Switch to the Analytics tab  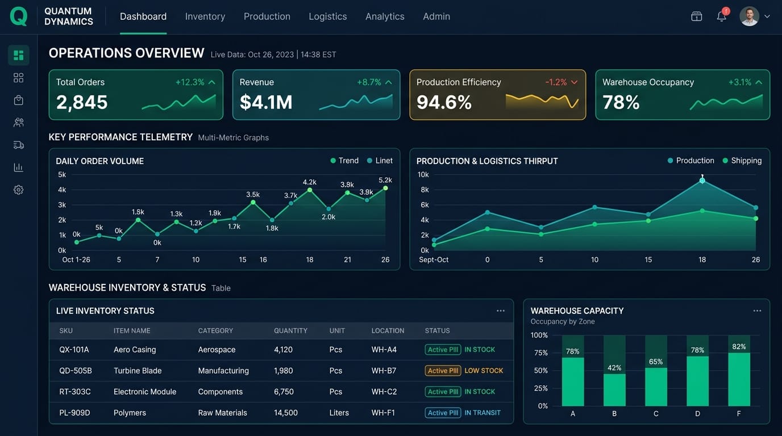click(385, 16)
